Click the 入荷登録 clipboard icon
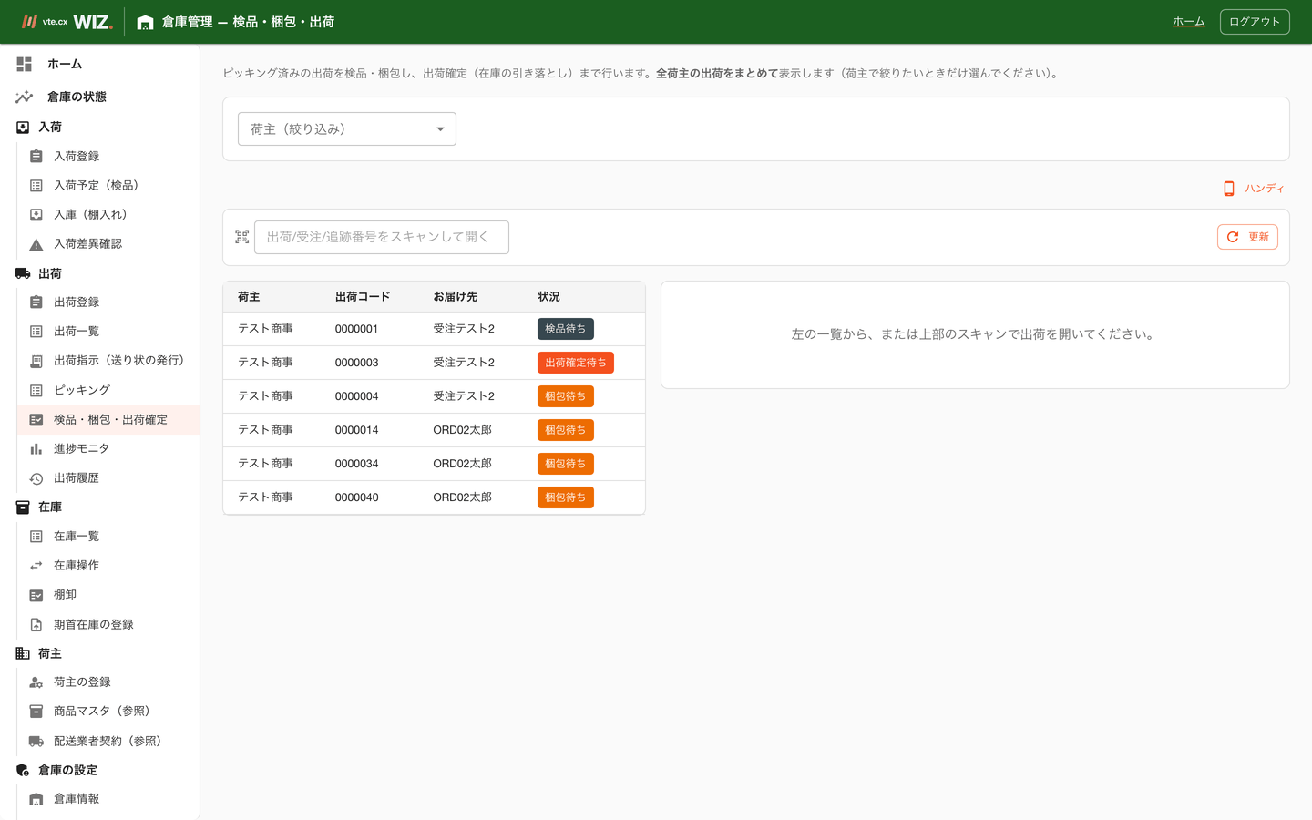The image size is (1312, 820). (x=36, y=157)
